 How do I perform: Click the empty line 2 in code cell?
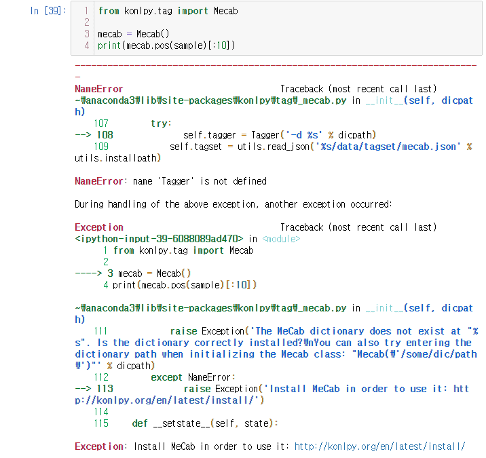tap(204, 22)
